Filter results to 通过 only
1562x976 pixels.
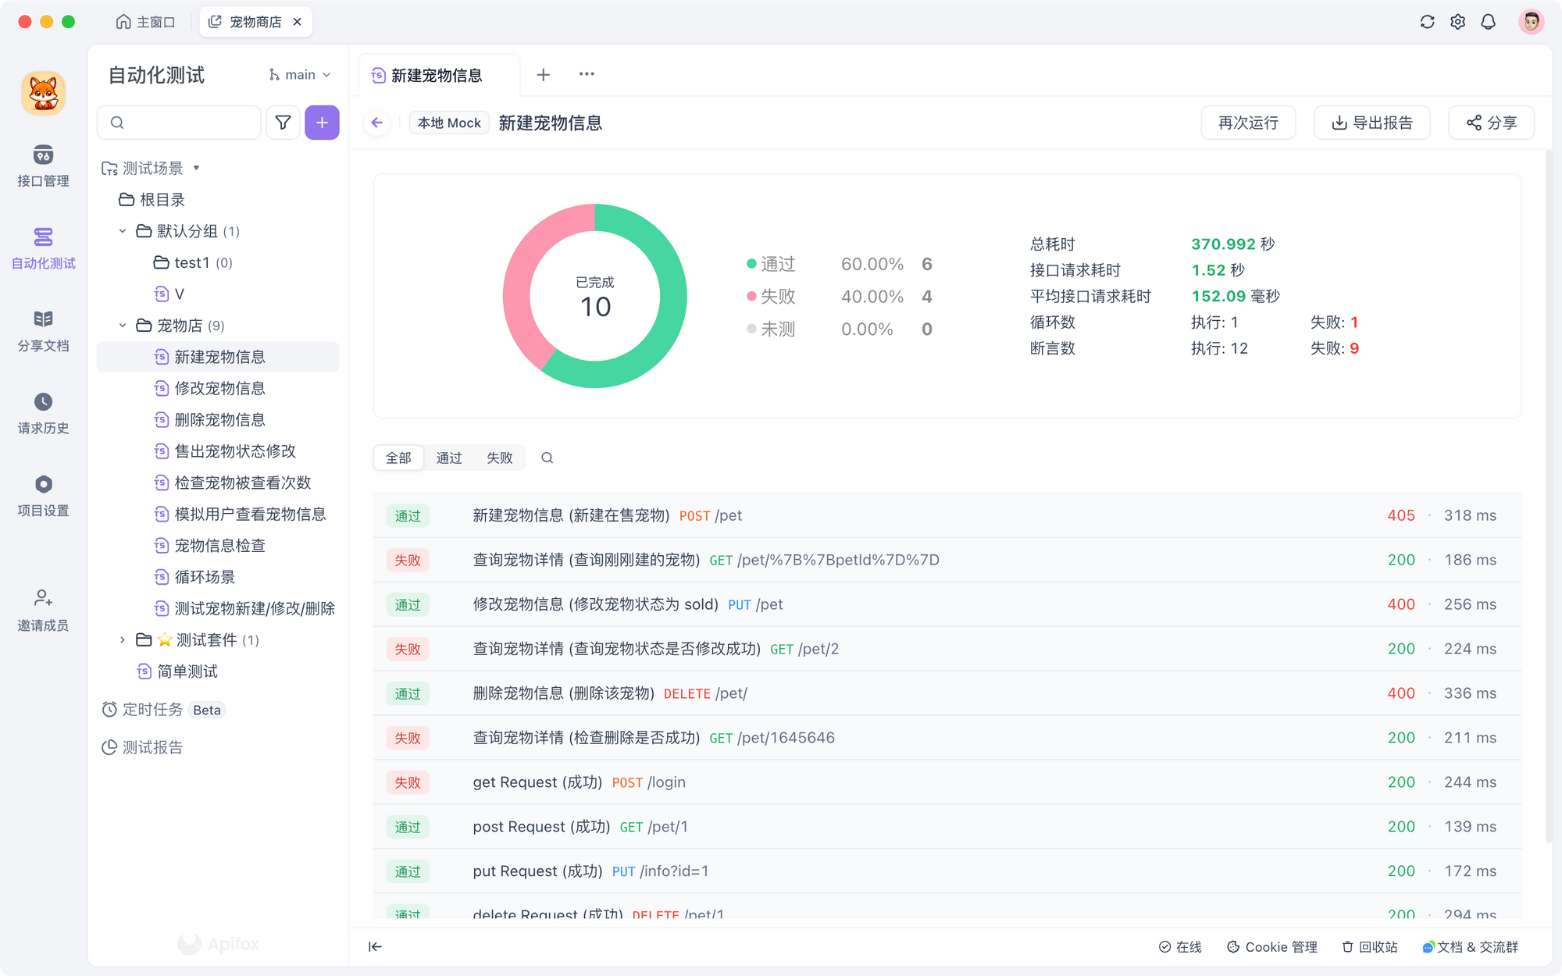449,458
